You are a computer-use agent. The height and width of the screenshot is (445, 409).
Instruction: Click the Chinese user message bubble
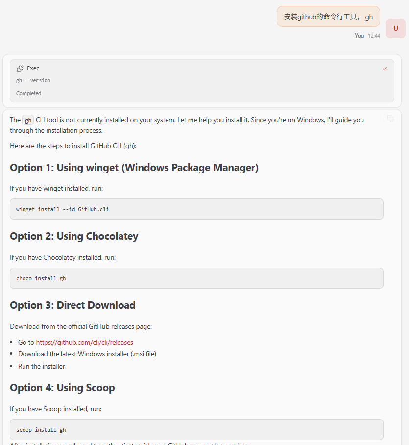coord(328,17)
